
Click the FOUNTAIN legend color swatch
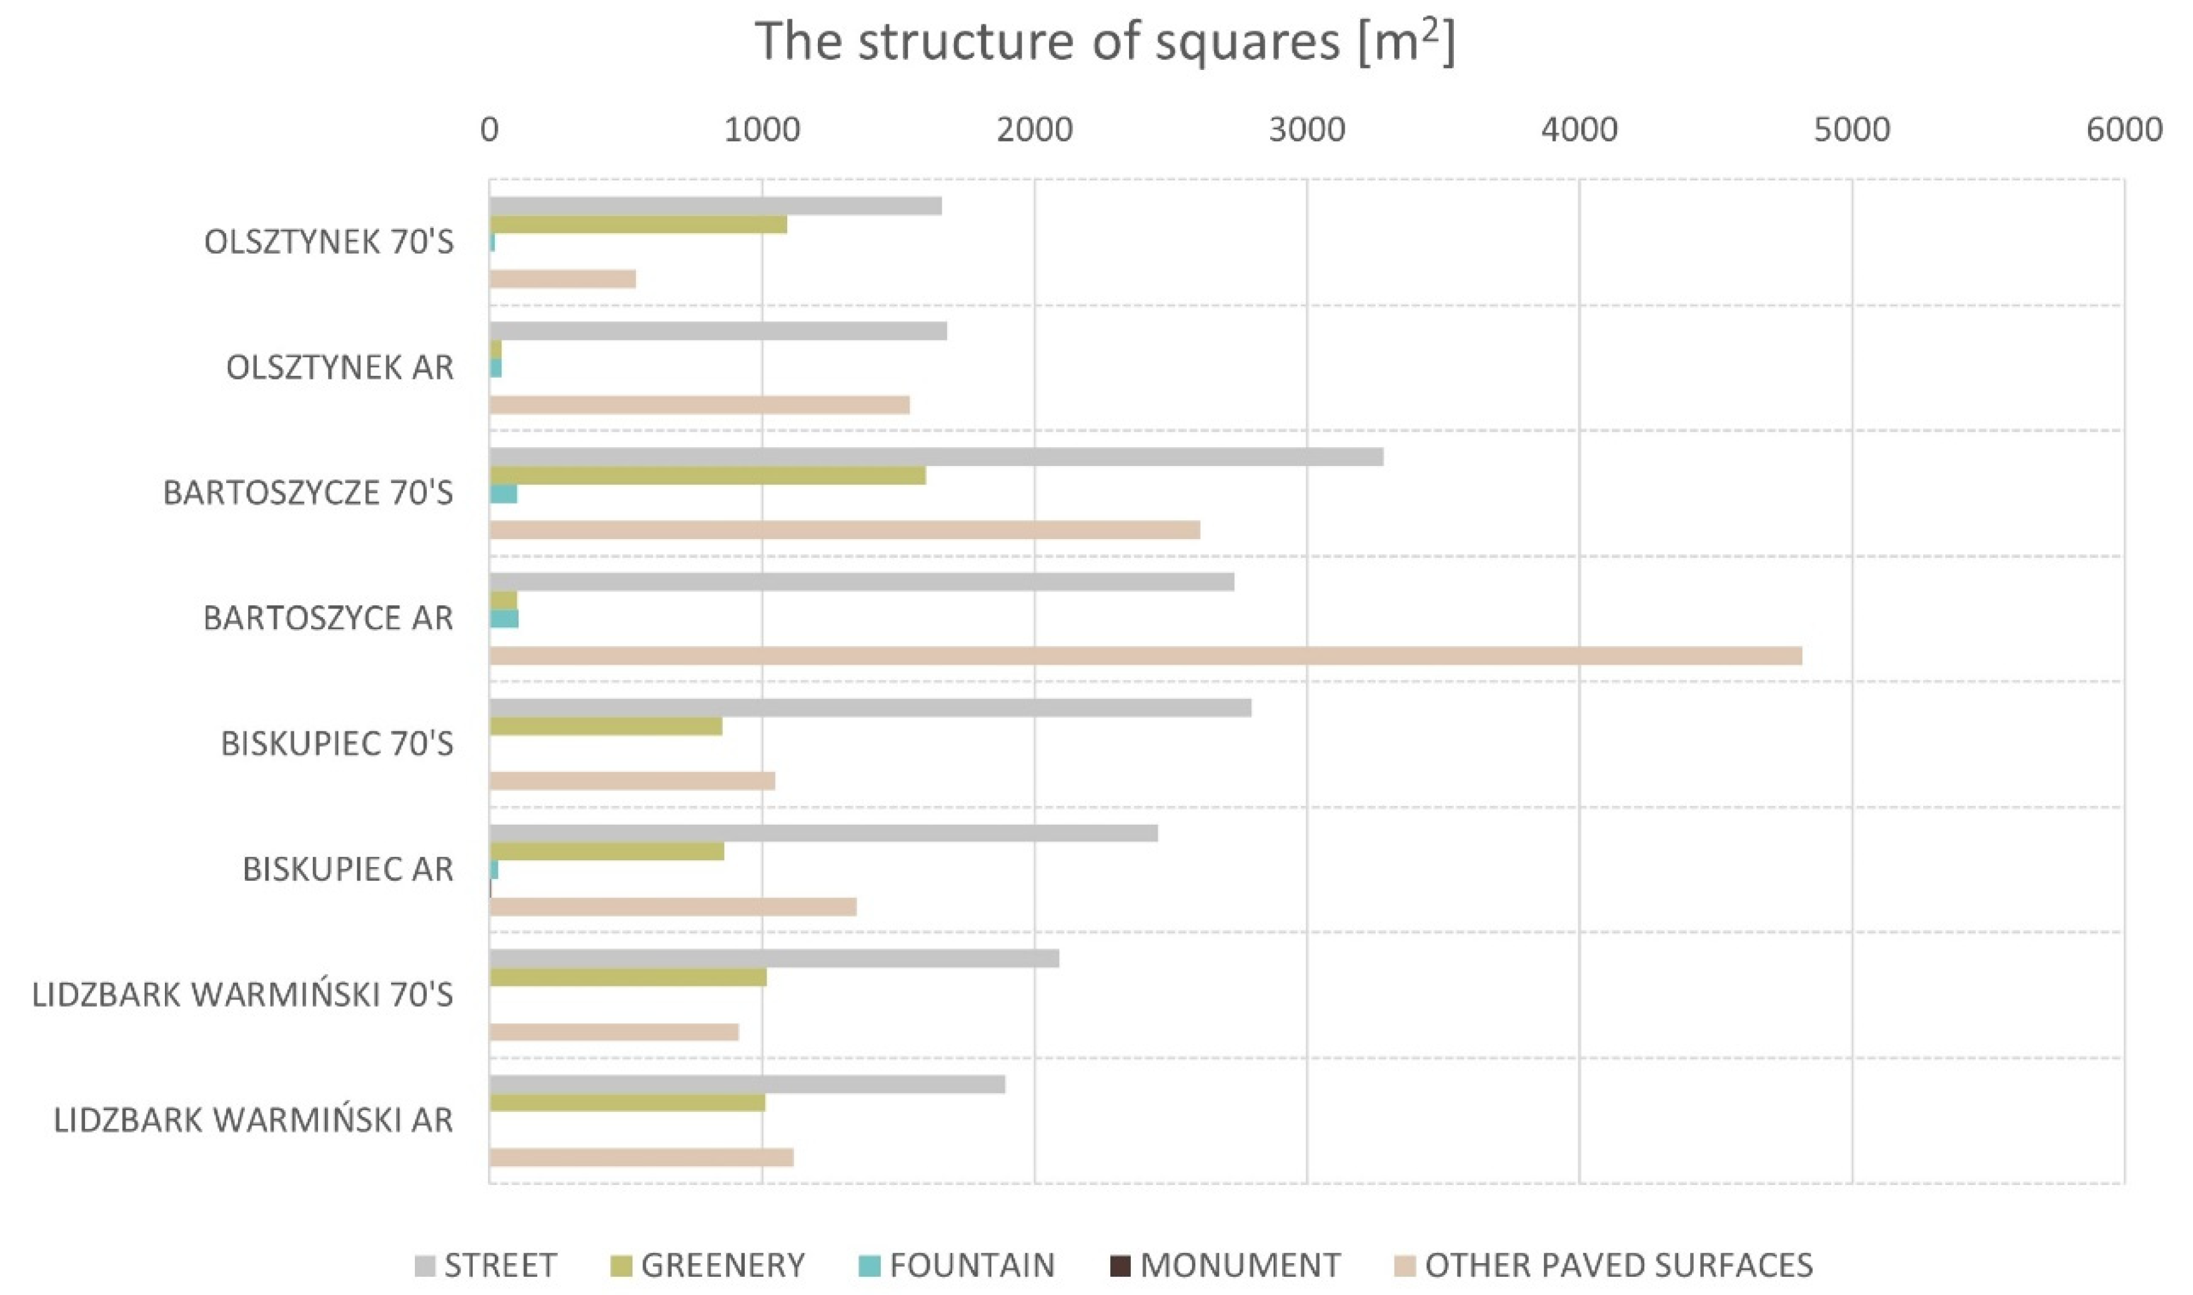870,1266
